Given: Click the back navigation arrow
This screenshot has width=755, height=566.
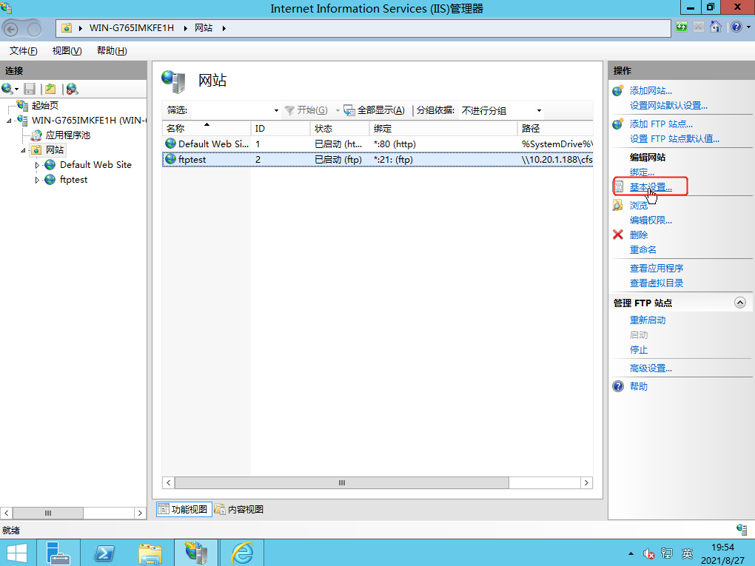Looking at the screenshot, I should (10, 29).
